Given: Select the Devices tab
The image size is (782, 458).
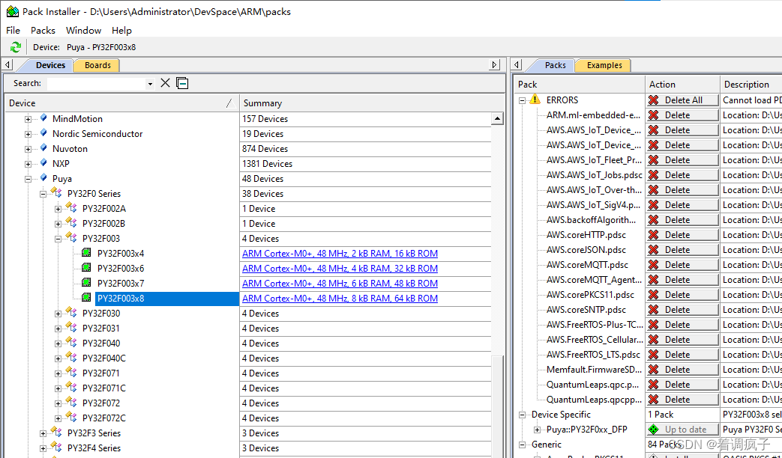Looking at the screenshot, I should [50, 65].
